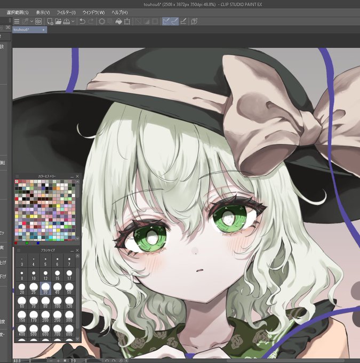The image size is (360, 363).
Task: Fill with the paint bucket icon
Action: [119, 21]
